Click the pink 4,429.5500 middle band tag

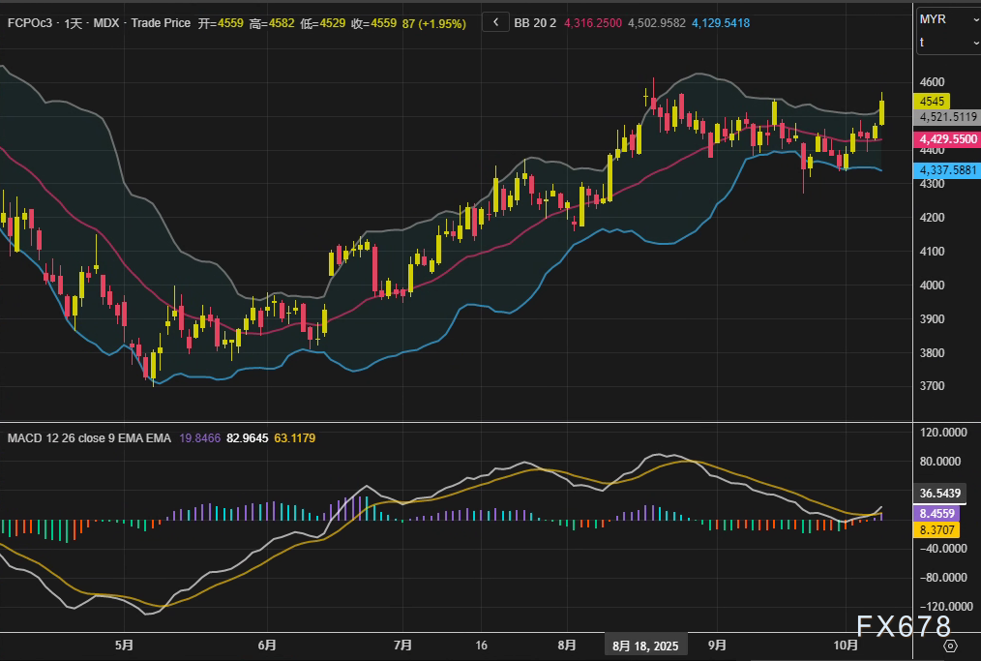tap(947, 139)
